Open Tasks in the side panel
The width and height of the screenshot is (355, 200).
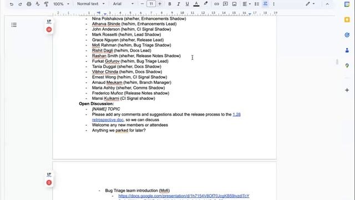point(347,35)
